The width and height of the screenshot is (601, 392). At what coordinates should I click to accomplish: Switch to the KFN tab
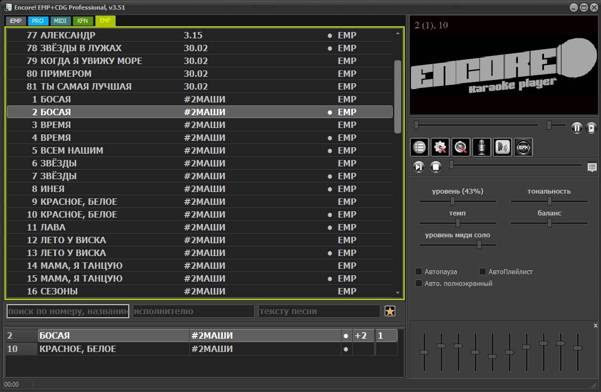click(83, 21)
